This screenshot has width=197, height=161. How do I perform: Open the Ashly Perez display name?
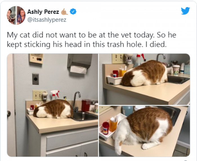click(43, 12)
